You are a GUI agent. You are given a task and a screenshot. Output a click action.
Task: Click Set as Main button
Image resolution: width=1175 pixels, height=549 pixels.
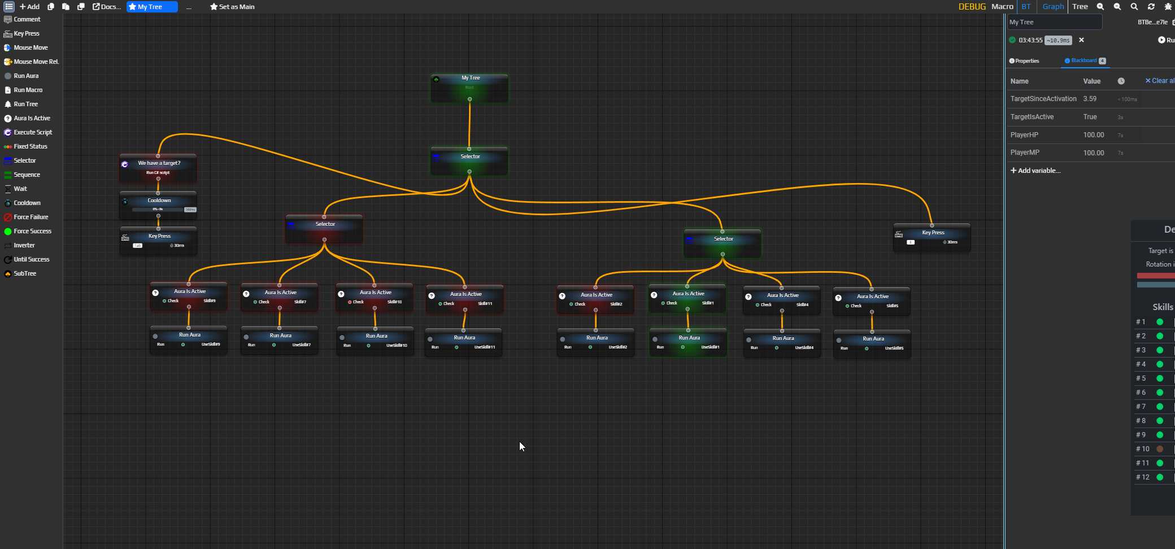point(232,7)
